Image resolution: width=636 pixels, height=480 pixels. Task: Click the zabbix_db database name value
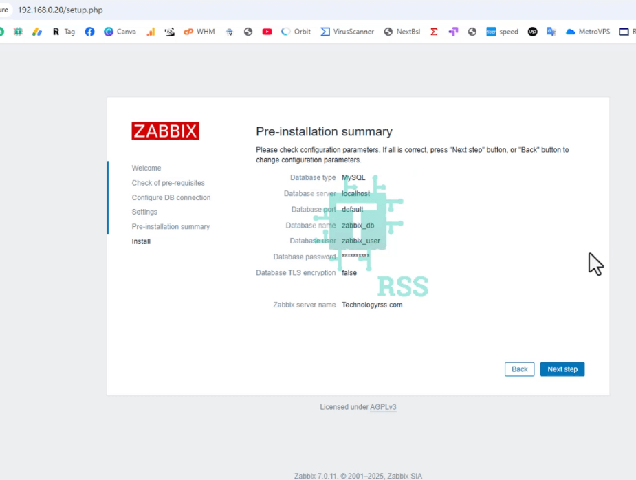pos(358,225)
